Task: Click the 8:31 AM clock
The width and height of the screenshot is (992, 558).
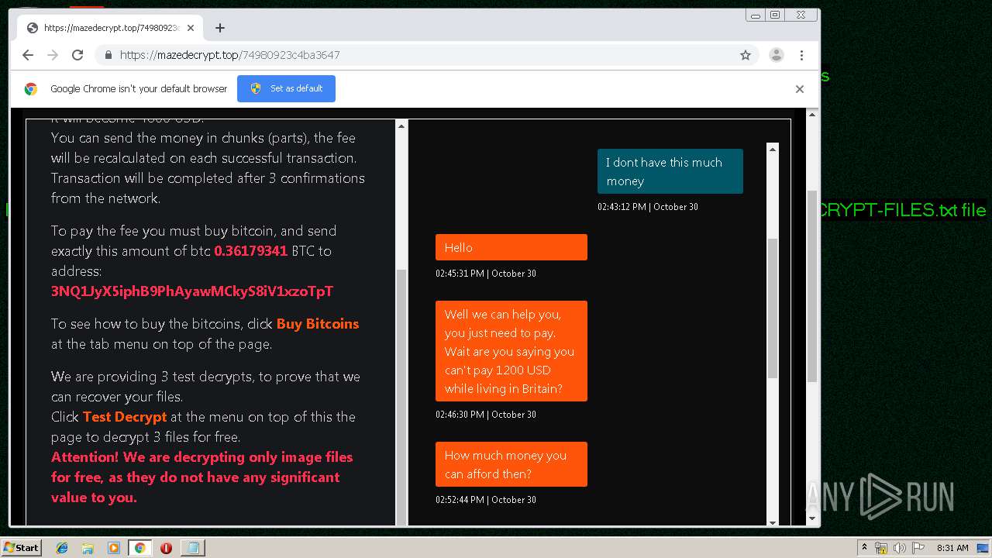Action: [952, 548]
